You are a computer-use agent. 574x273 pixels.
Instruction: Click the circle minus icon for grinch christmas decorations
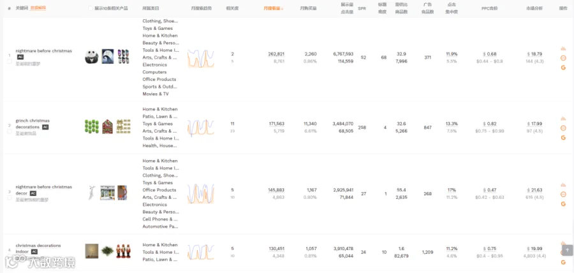[563, 128]
